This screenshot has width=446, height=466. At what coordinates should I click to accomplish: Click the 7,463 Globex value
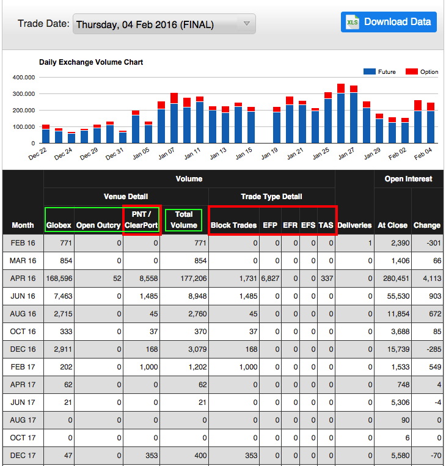63,296
